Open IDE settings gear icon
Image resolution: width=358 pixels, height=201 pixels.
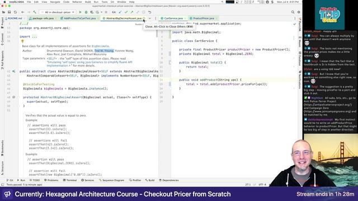[x=299, y=12]
